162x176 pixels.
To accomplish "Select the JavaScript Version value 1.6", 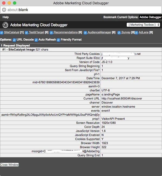I will click(103, 131).
